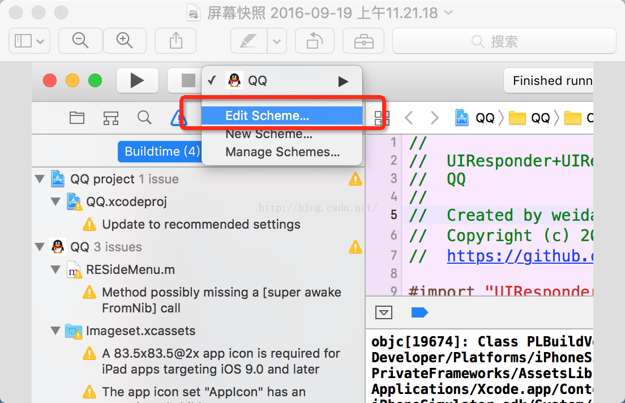
Task: Open the Issue navigator warning icon
Action: click(x=178, y=118)
